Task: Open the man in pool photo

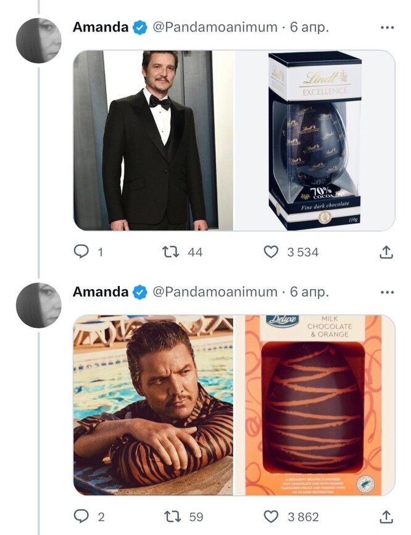Action: click(153, 405)
